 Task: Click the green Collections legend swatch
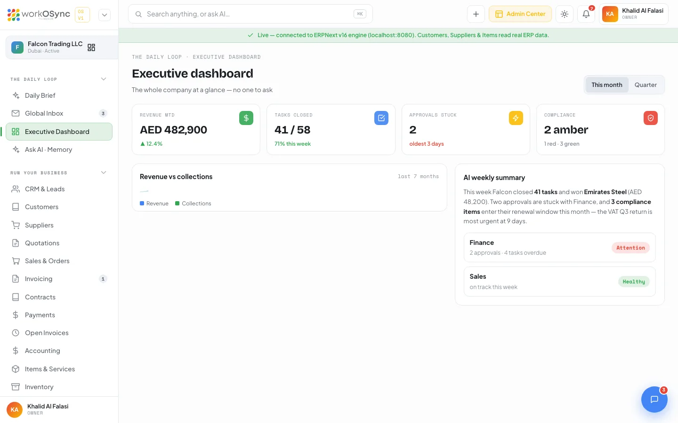178,204
